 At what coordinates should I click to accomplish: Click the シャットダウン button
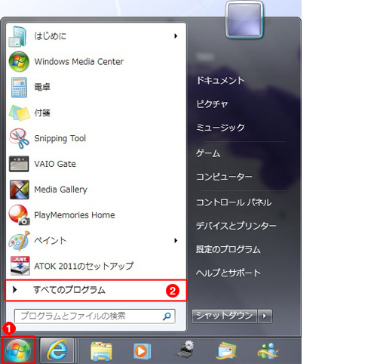(225, 316)
